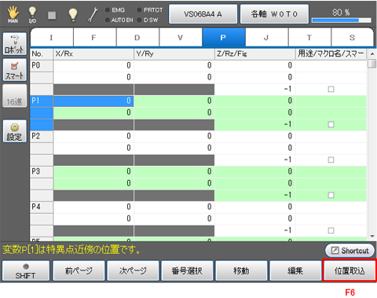Click the large yellow lightbulb icon
Viewport: 377px width, 298px height.
point(72,14)
